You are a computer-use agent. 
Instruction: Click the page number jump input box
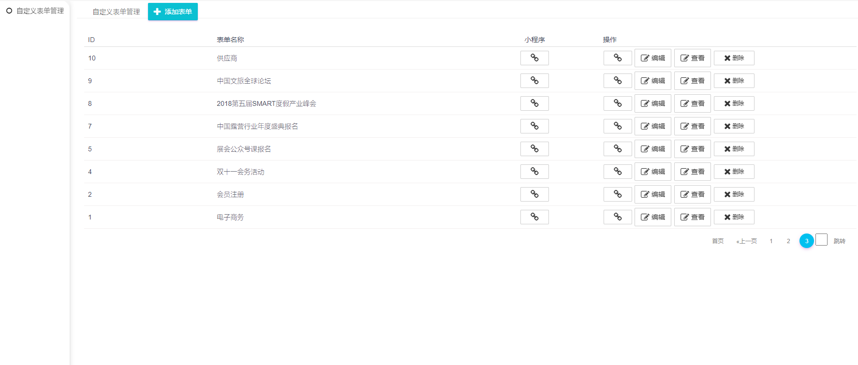[x=821, y=240]
